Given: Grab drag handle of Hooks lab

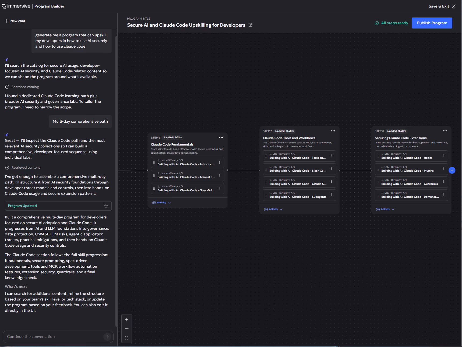Looking at the screenshot, I should tap(378, 156).
